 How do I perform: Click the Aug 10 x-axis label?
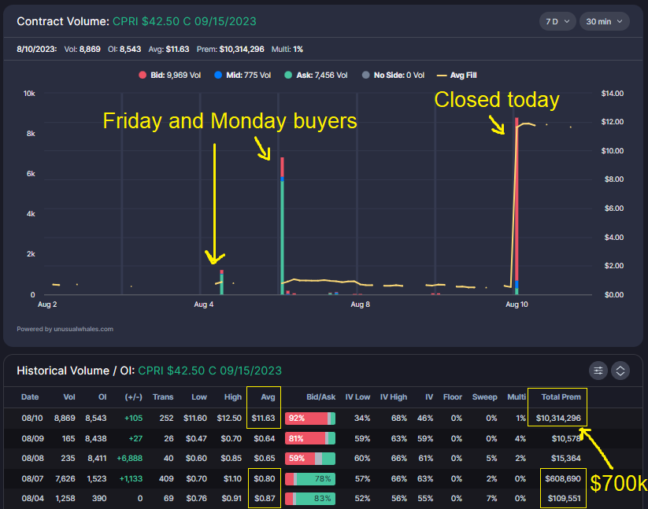pos(517,304)
